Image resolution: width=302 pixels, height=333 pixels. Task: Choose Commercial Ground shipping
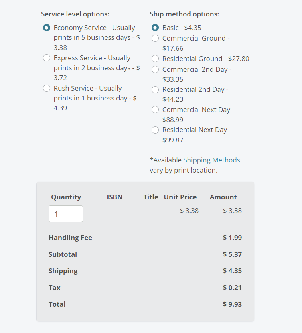(155, 38)
